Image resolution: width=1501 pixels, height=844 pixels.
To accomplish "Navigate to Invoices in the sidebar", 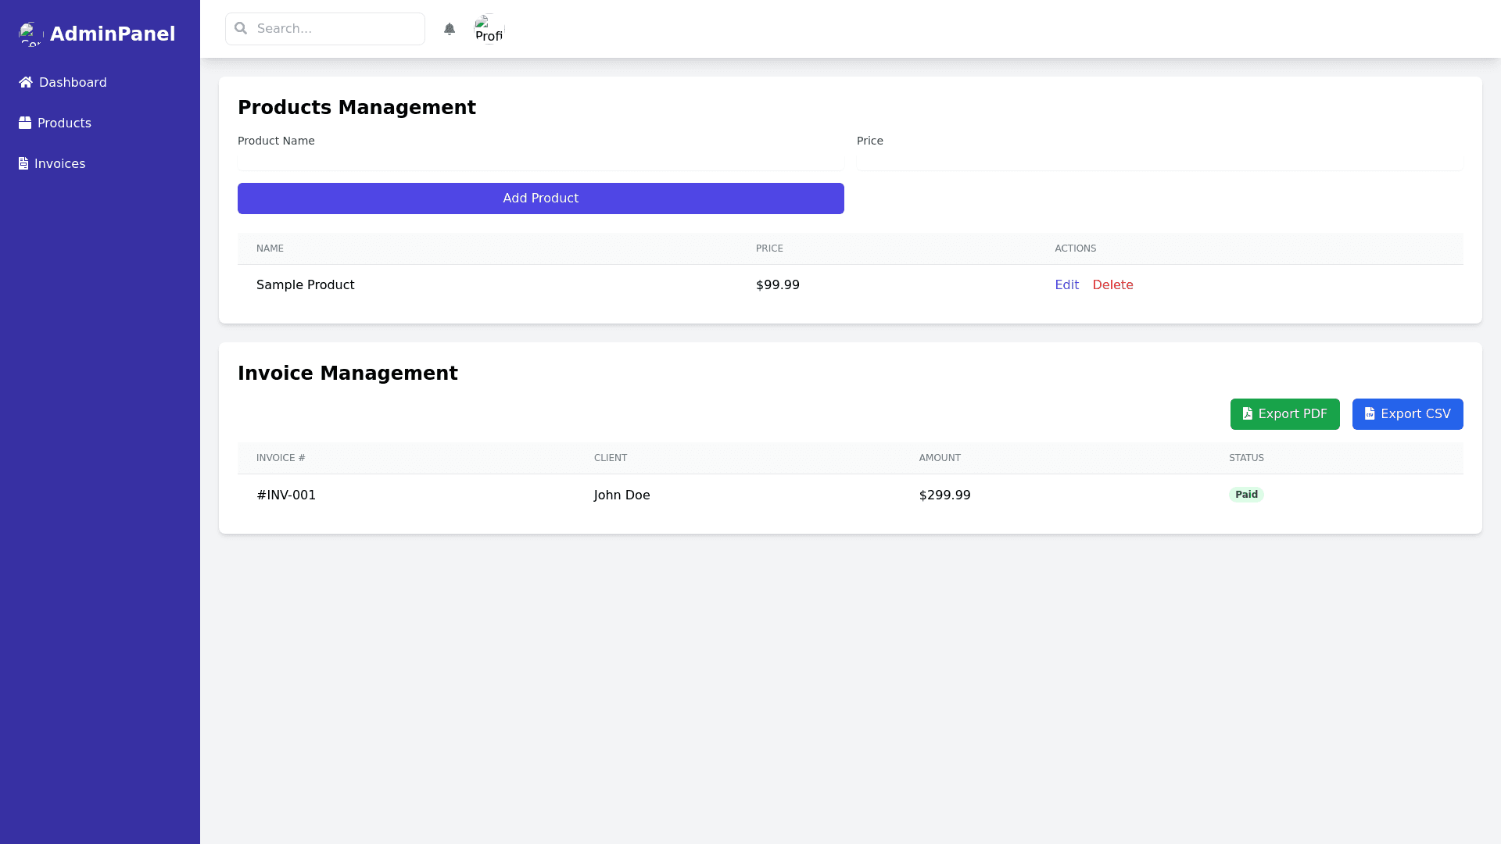I will [59, 163].
